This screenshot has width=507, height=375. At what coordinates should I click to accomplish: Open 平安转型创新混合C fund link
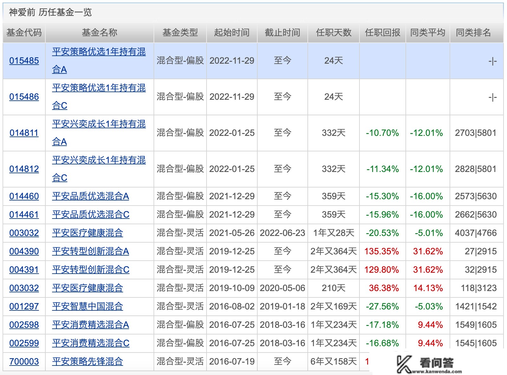(91, 270)
